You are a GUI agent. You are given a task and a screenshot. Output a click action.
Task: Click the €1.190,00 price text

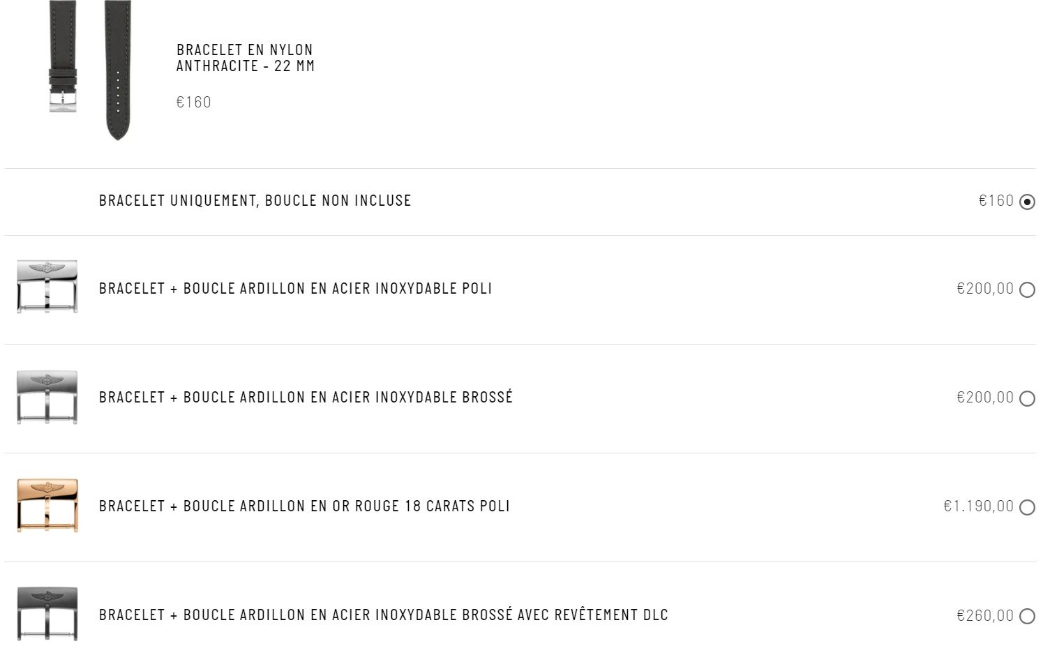pos(978,506)
